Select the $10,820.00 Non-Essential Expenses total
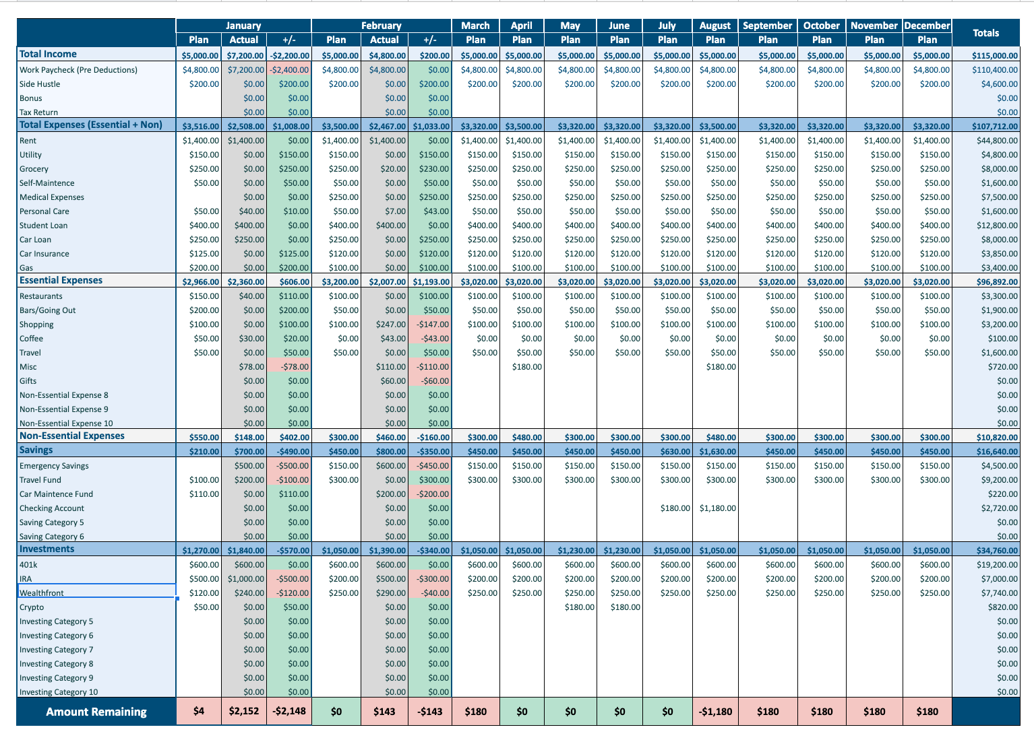 985,438
